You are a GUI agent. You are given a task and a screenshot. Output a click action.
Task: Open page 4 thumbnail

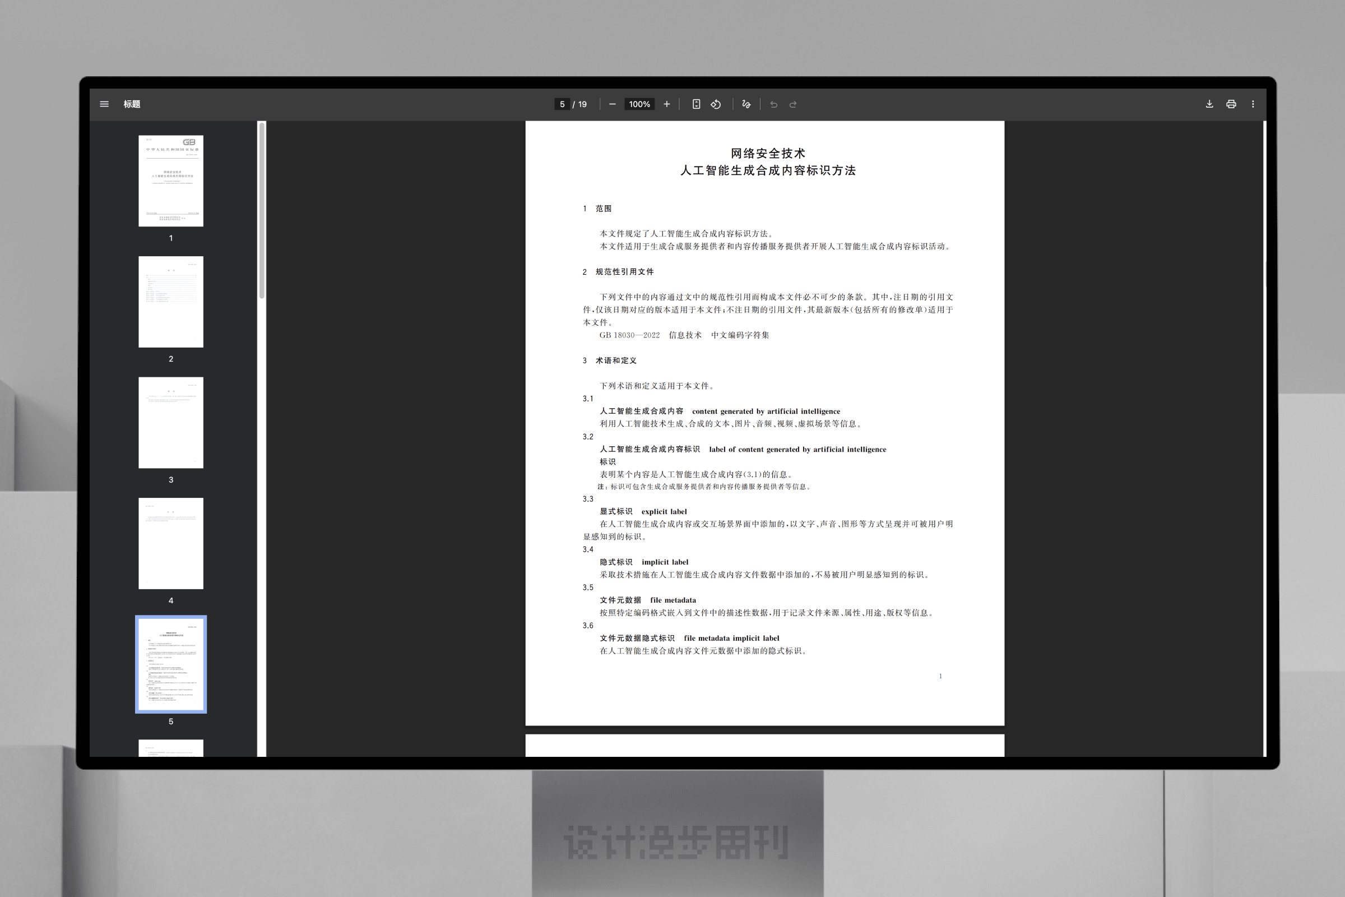171,543
